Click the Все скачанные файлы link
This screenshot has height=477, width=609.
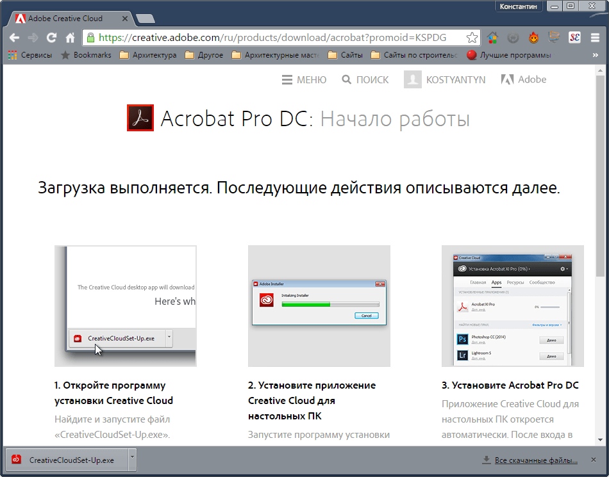536,460
